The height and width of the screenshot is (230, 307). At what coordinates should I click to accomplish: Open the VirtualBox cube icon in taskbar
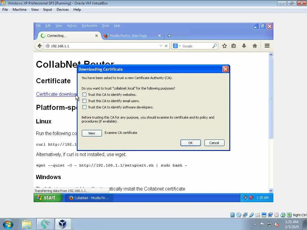pos(63,224)
